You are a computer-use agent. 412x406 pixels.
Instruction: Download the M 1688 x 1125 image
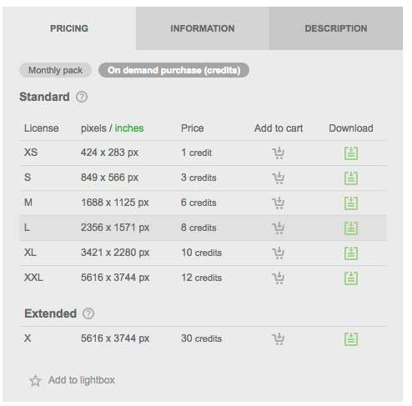click(x=351, y=203)
